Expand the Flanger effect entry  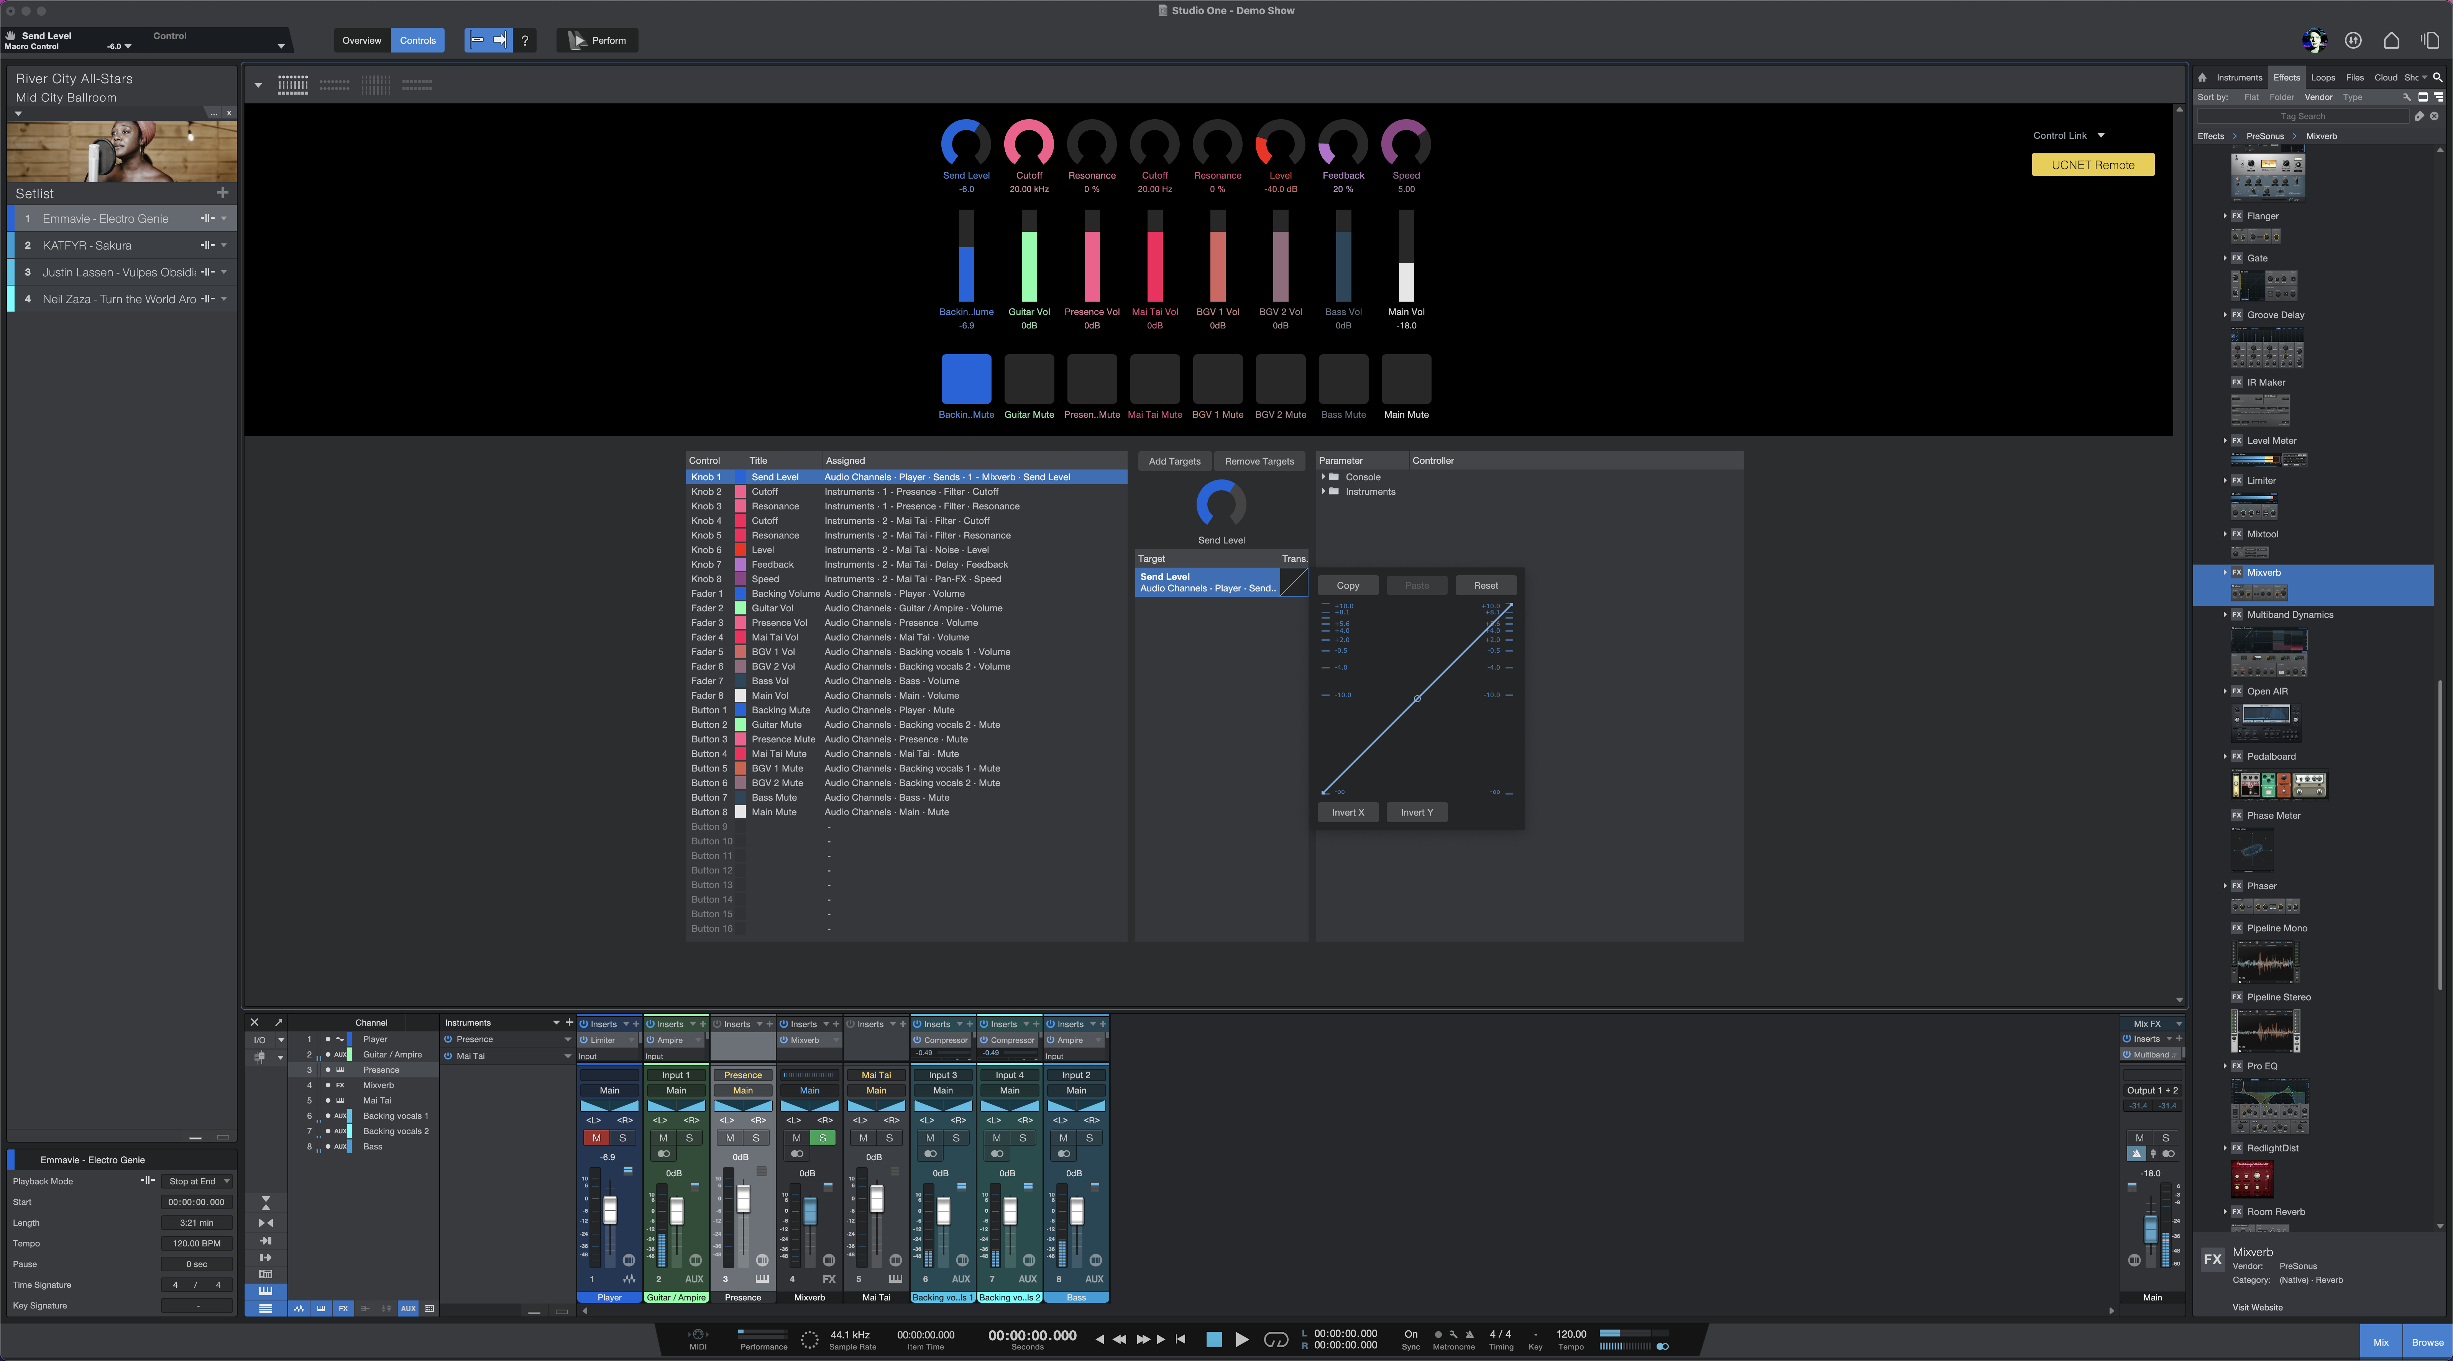(2225, 216)
